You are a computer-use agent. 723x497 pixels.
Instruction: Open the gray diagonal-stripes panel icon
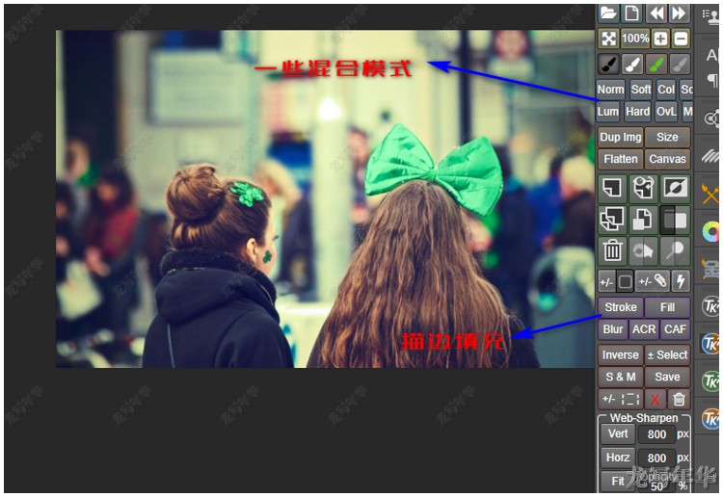[710, 156]
